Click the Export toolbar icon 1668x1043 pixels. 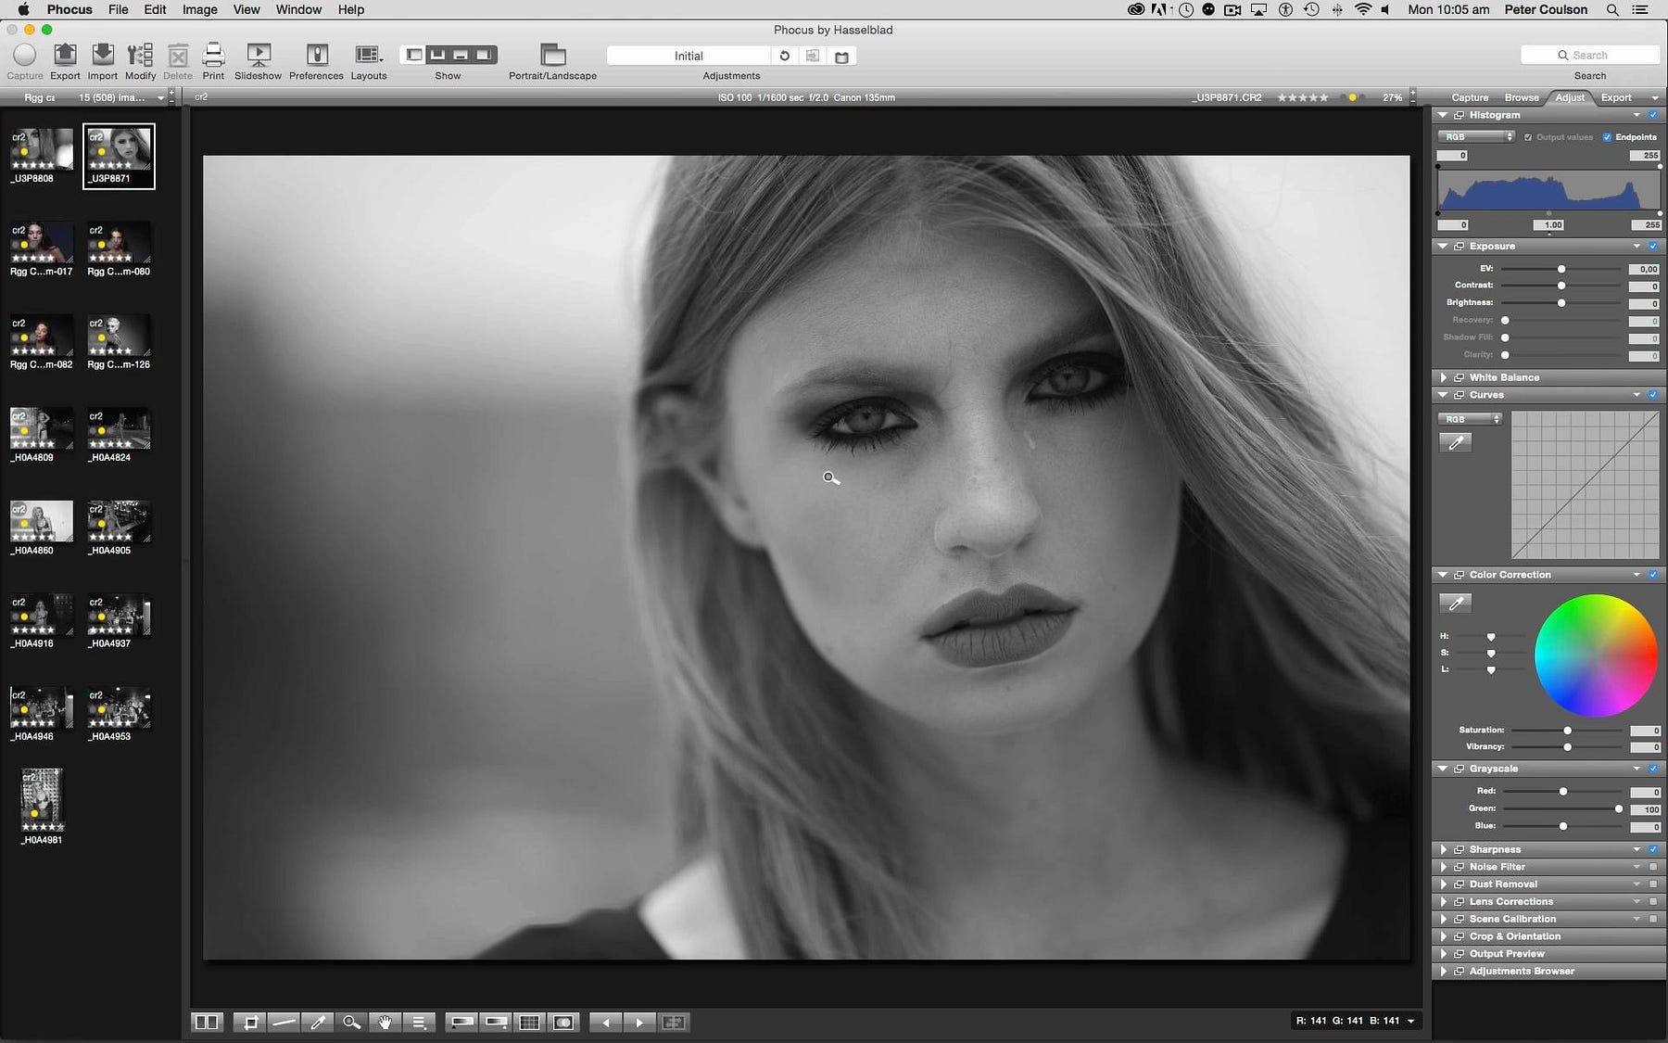click(x=65, y=55)
